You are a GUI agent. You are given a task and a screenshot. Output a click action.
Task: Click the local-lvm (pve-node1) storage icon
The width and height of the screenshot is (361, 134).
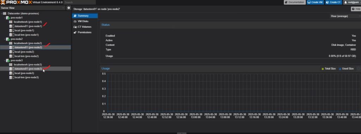pos(11,35)
